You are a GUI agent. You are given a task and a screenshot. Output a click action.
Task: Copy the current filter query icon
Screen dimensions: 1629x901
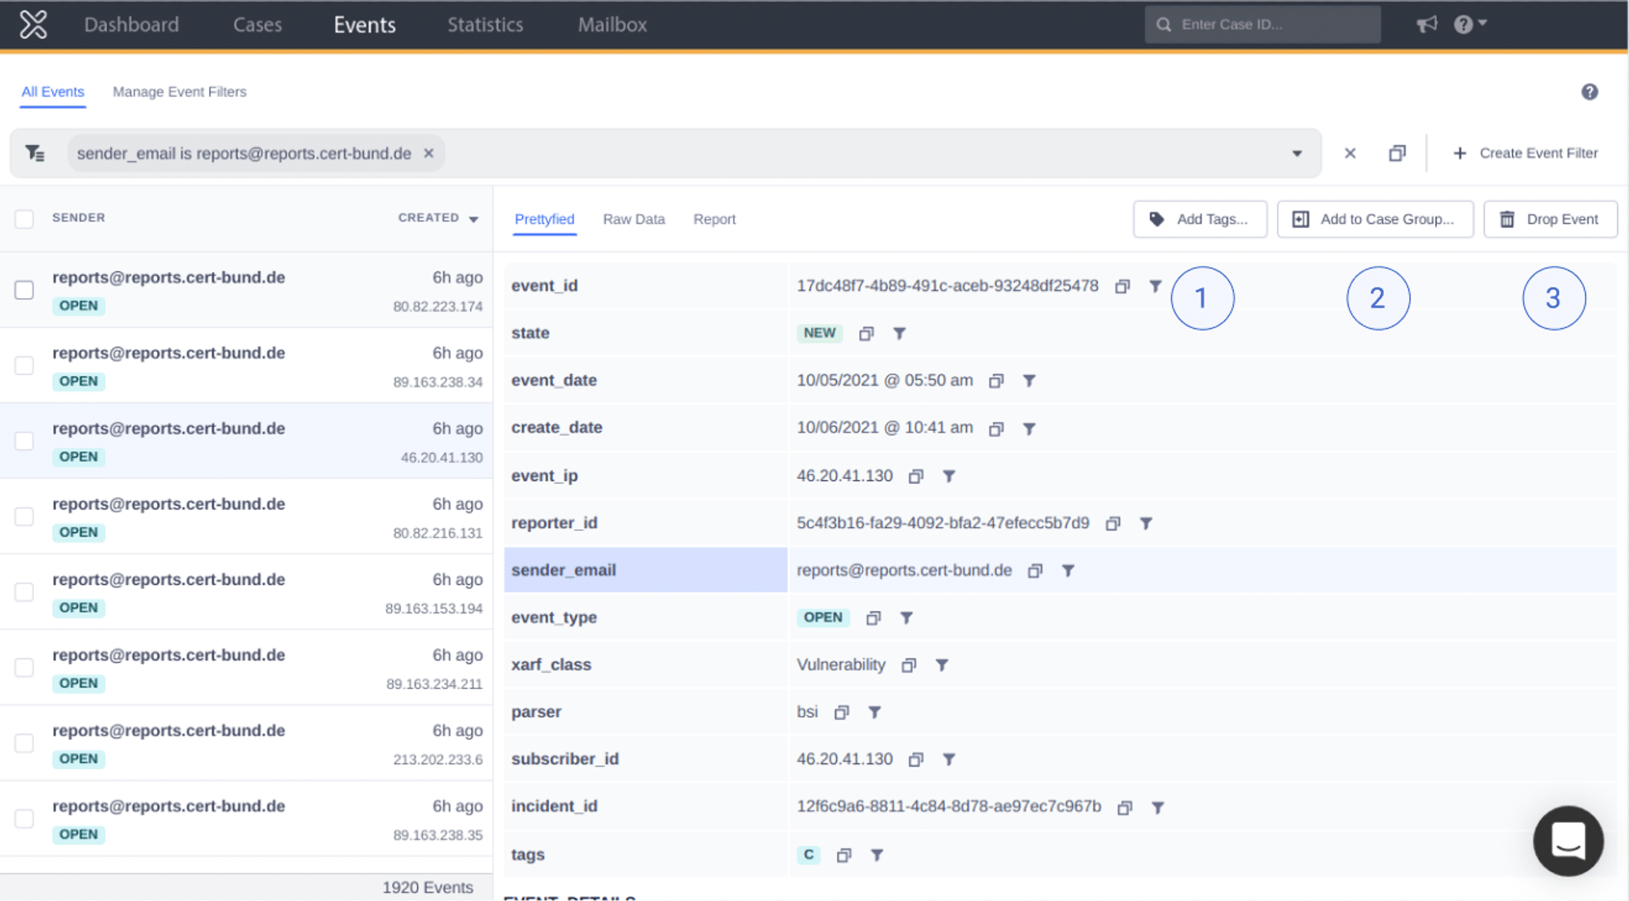1398,153
